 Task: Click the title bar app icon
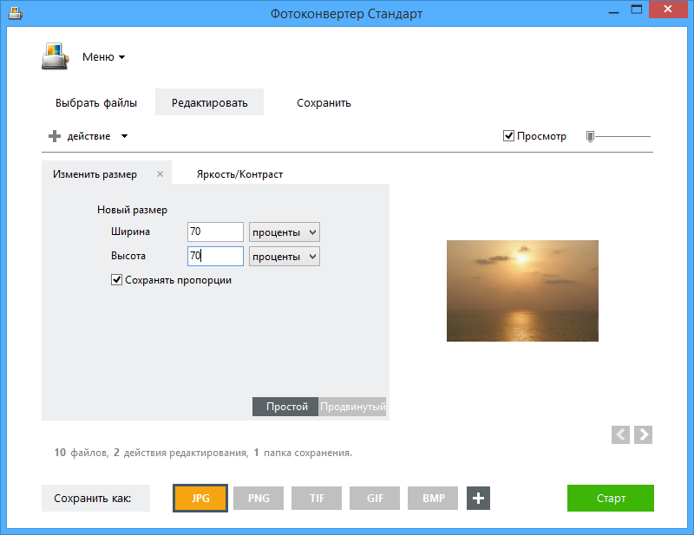pyautogui.click(x=16, y=13)
